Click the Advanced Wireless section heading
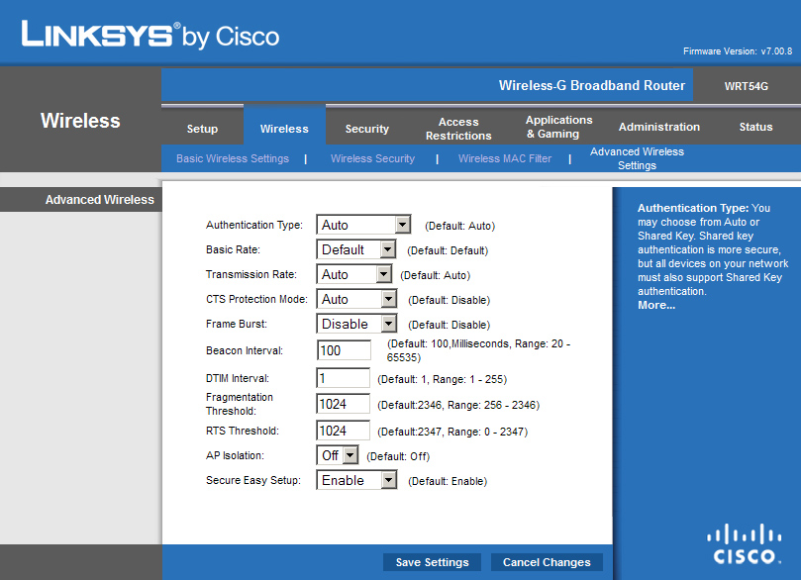Image resolution: width=801 pixels, height=580 pixels. [x=100, y=200]
